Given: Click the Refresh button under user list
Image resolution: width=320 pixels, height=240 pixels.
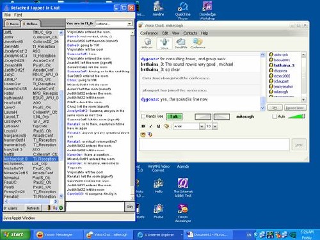Looking at the screenshot, I should pyautogui.click(x=33, y=208).
